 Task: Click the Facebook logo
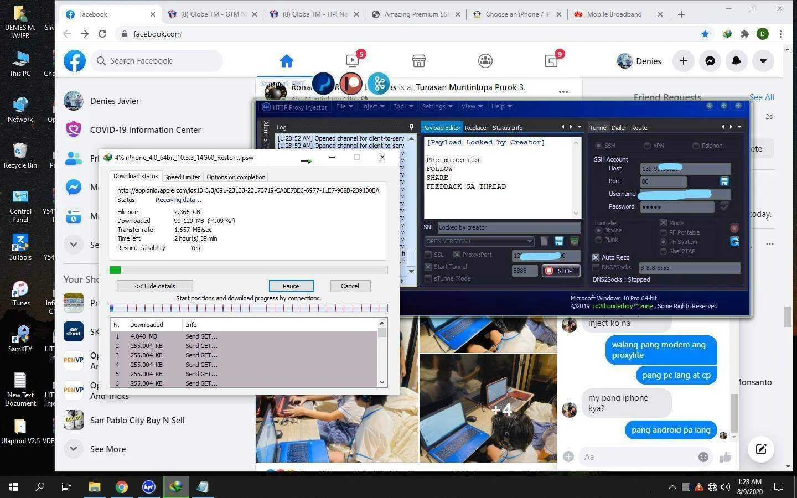tap(75, 61)
